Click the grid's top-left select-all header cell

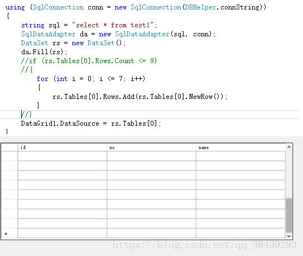coord(9,148)
